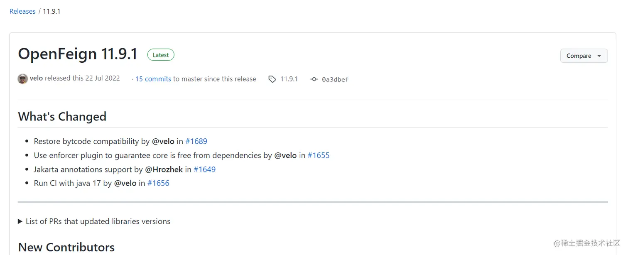This screenshot has height=255, width=628.
Task: Open pull request #1656
Action: (158, 183)
